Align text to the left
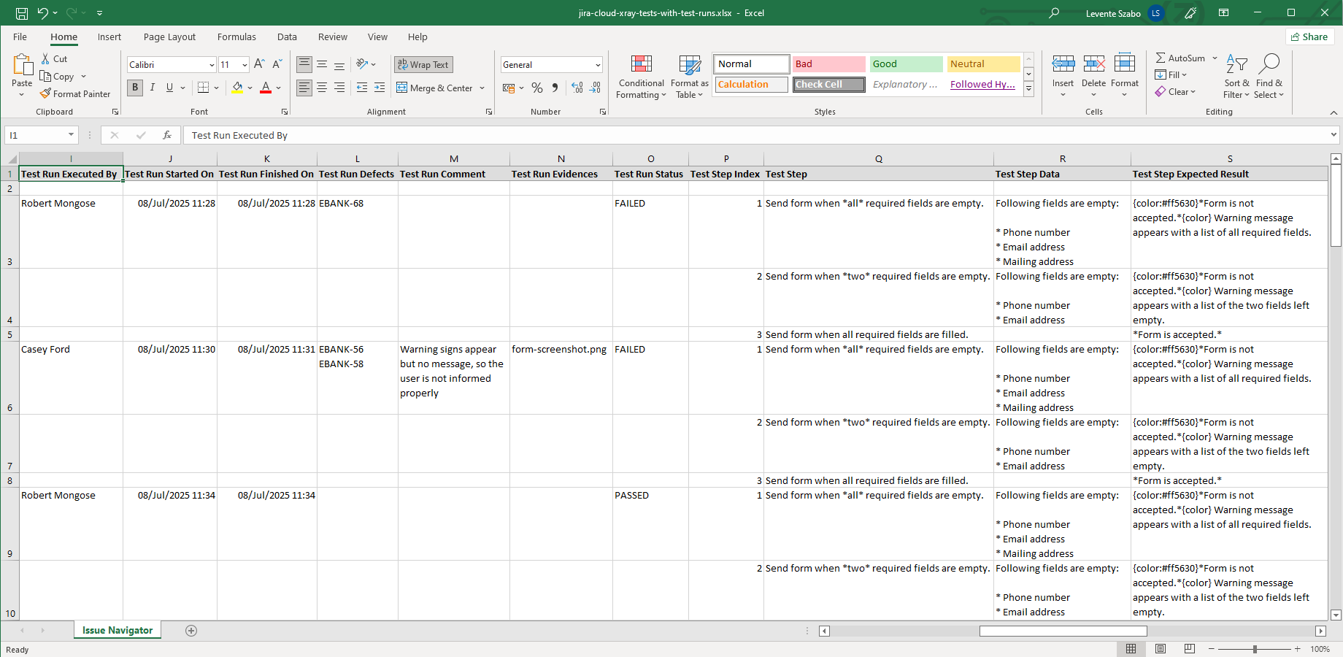 pyautogui.click(x=304, y=88)
